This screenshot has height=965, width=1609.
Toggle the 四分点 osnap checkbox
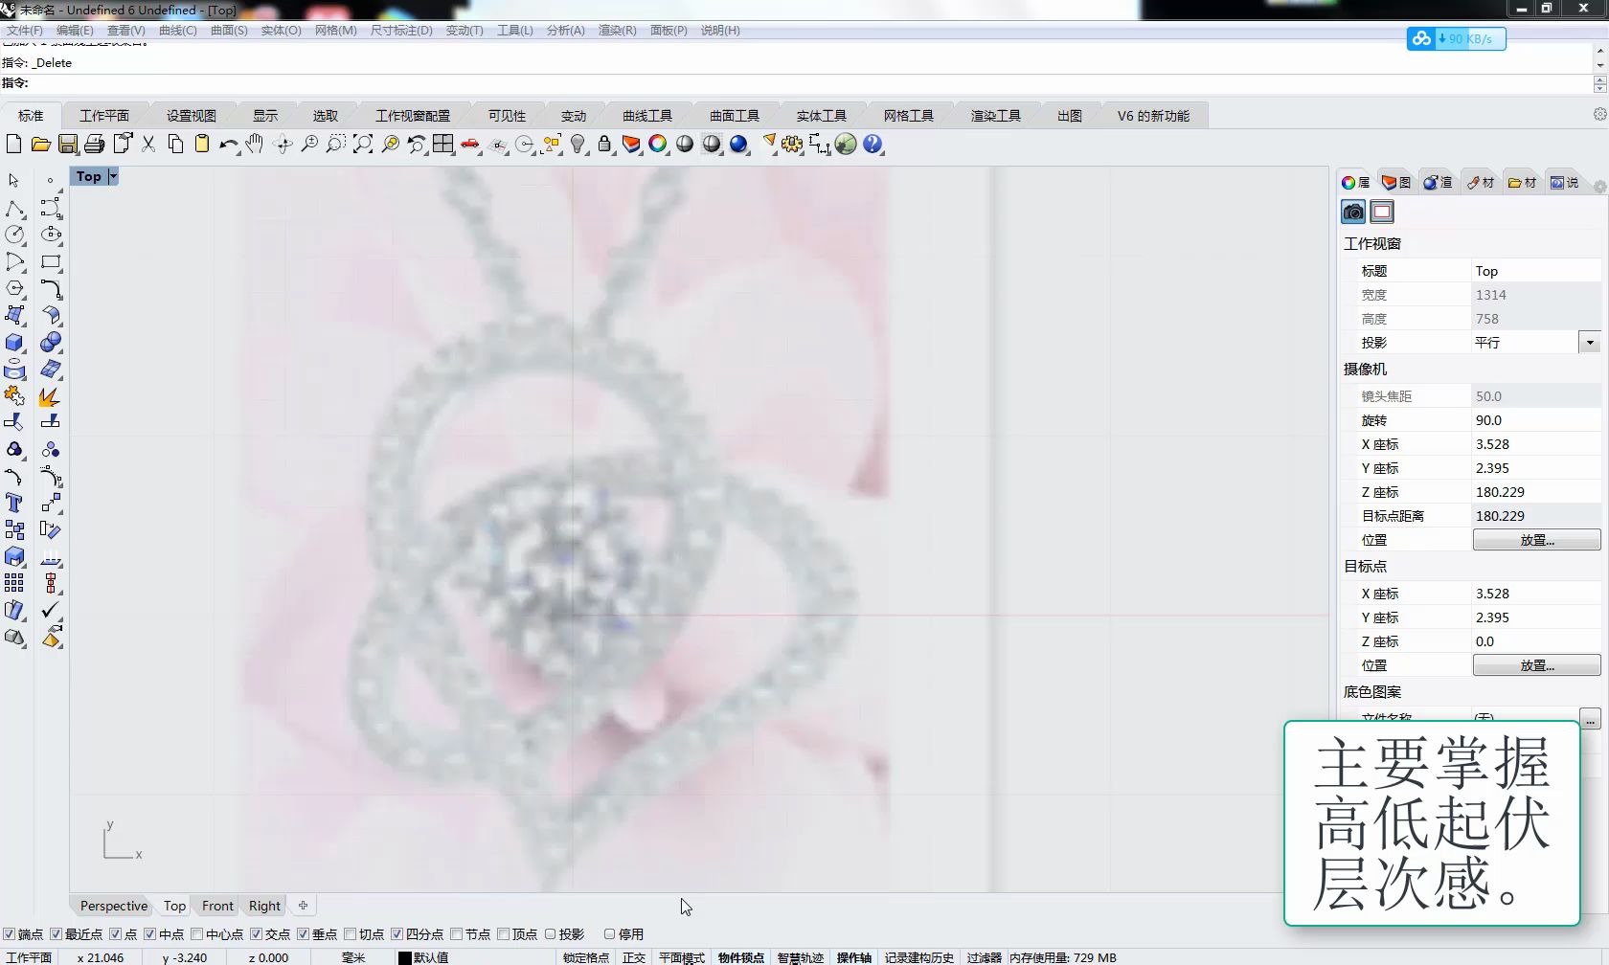pyautogui.click(x=397, y=934)
